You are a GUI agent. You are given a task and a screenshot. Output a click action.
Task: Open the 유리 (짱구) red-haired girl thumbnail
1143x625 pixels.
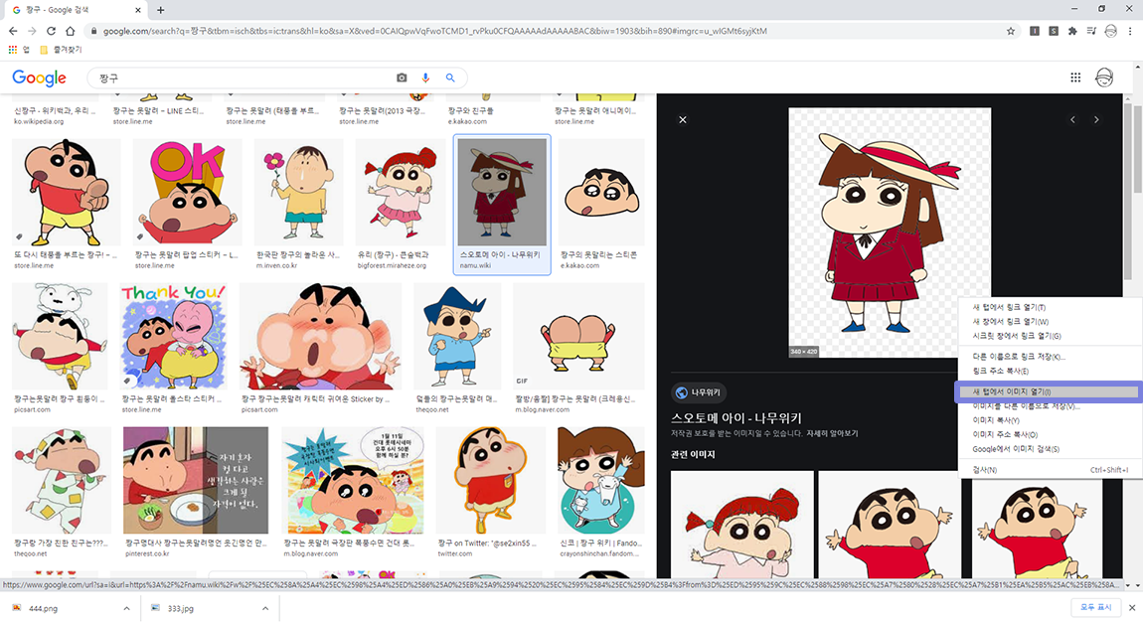pyautogui.click(x=401, y=192)
